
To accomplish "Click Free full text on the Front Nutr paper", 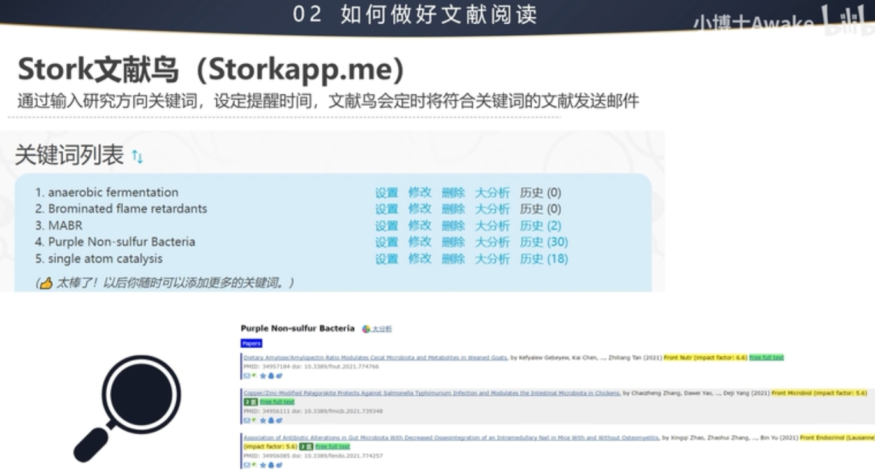I will (x=767, y=358).
